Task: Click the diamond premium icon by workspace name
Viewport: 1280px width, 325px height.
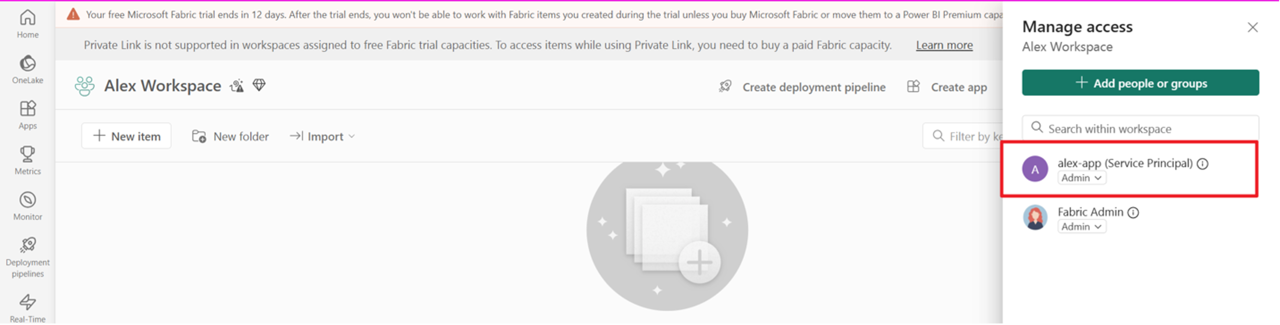Action: [259, 85]
